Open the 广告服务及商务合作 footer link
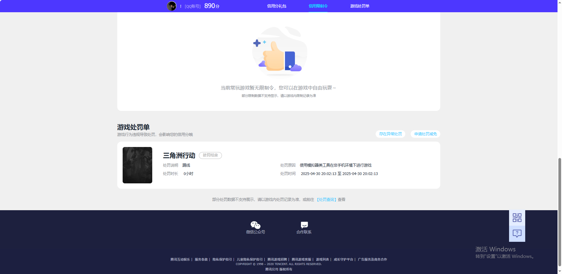 click(x=372, y=259)
